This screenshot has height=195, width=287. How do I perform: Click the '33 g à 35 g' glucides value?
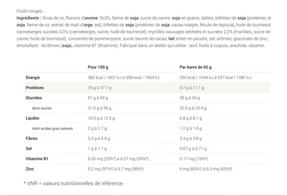(x=177, y=97)
